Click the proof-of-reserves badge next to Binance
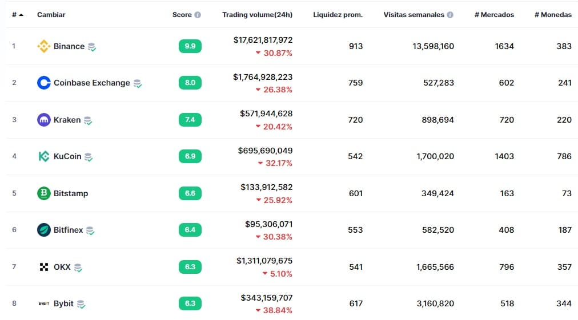578x320 pixels. [x=92, y=47]
